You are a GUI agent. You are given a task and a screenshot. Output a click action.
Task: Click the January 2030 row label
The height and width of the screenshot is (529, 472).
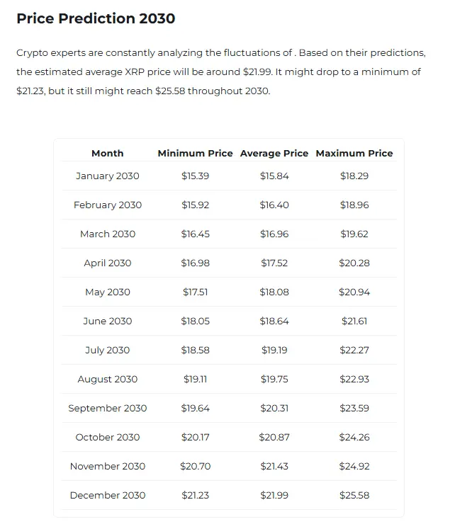[107, 176]
